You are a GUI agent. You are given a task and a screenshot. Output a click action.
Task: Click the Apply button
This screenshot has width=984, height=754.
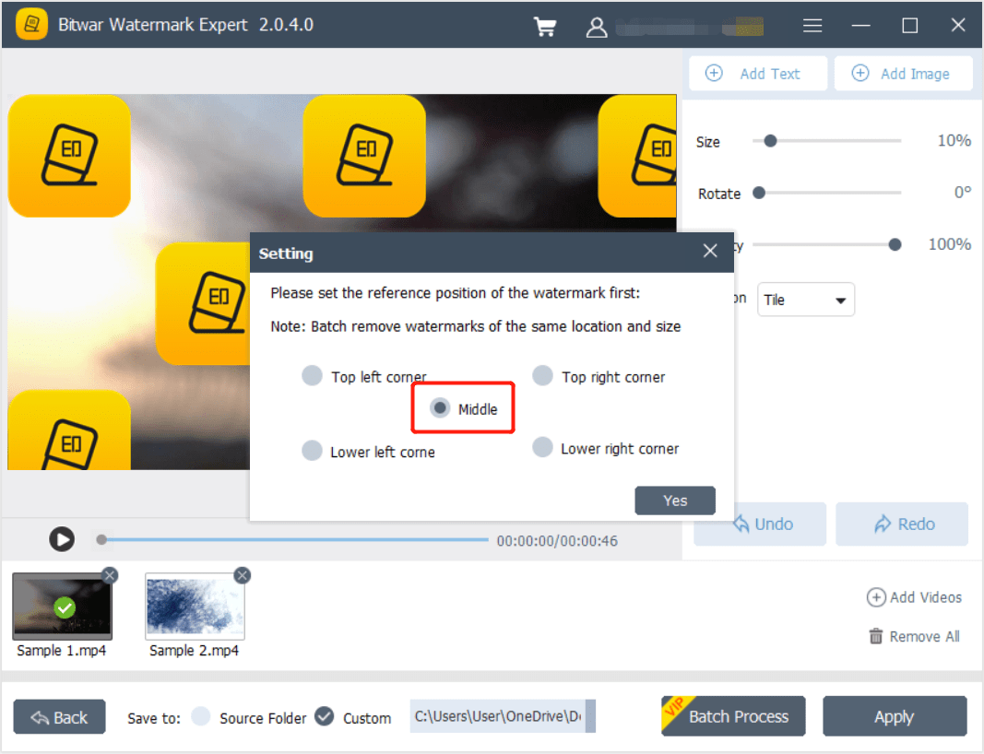click(895, 715)
